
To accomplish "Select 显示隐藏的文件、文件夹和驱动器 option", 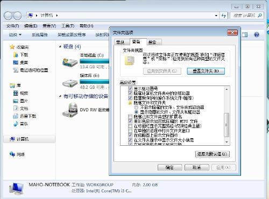I will pyautogui.click(x=137, y=112).
